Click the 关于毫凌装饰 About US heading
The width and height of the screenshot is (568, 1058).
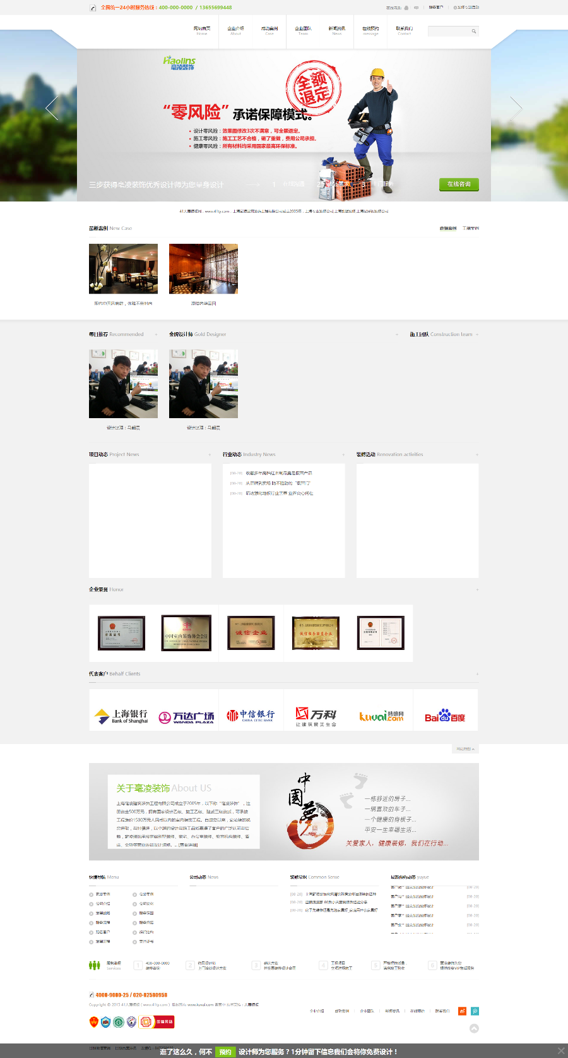point(163,788)
